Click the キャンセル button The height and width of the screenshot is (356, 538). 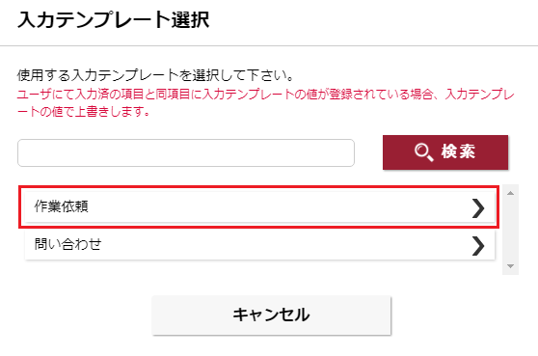[271, 315]
